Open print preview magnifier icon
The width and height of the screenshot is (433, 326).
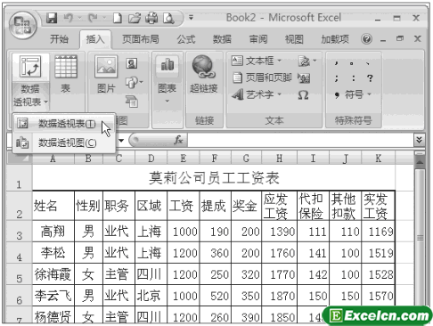[168, 19]
